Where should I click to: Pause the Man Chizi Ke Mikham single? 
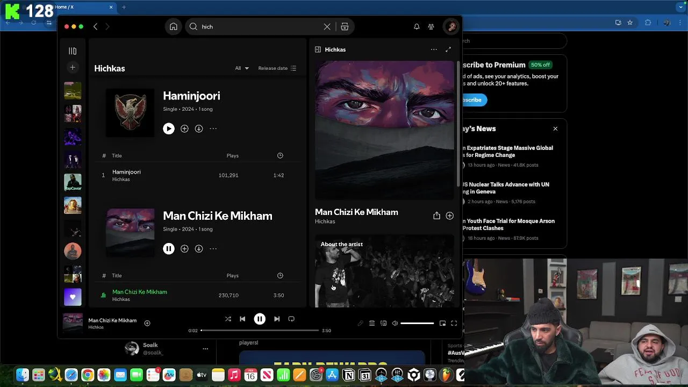169,248
